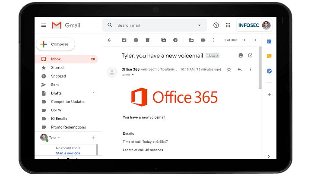
Task: Report this email as spam
Action: 136,40
